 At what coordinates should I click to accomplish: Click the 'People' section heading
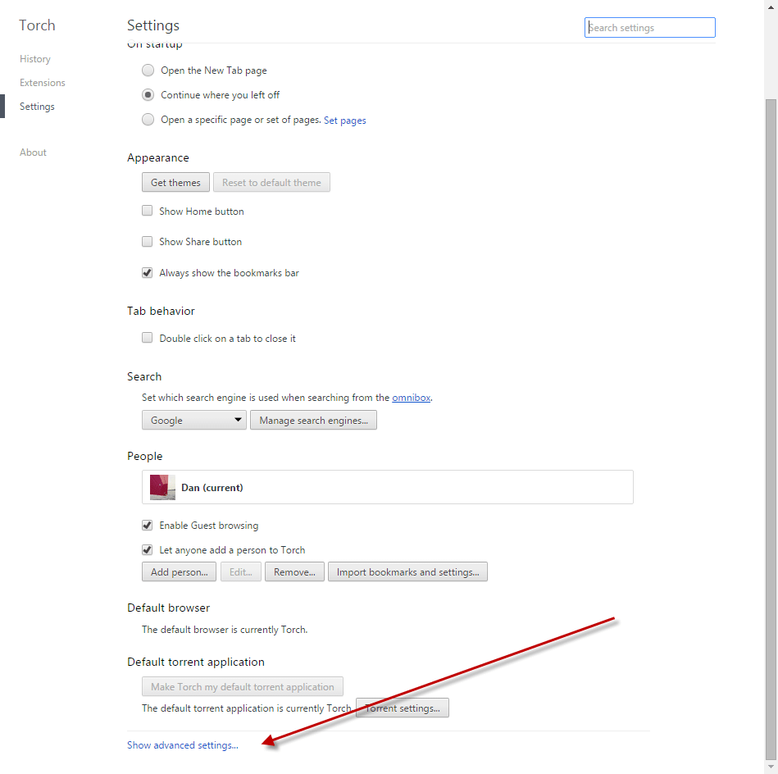tap(145, 457)
